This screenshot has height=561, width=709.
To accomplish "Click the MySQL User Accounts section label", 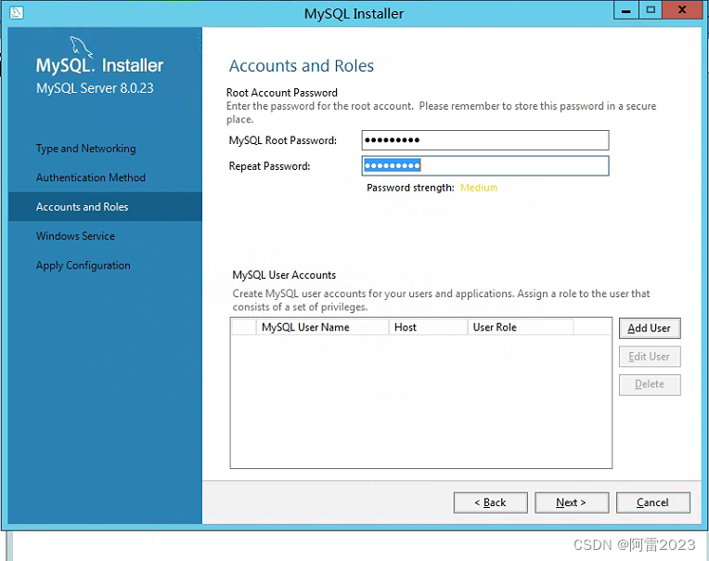I will 284,275.
